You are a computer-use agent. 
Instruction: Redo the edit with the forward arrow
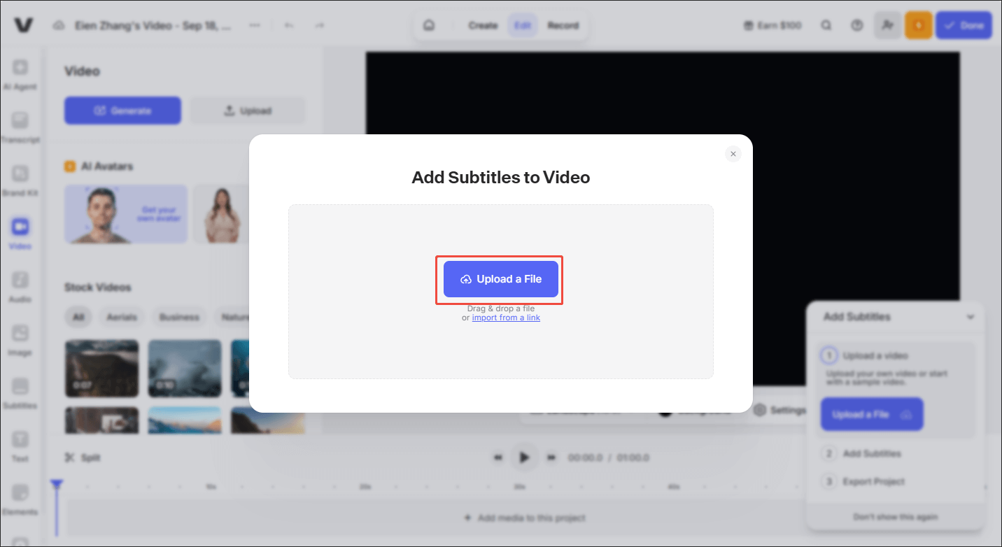click(319, 25)
